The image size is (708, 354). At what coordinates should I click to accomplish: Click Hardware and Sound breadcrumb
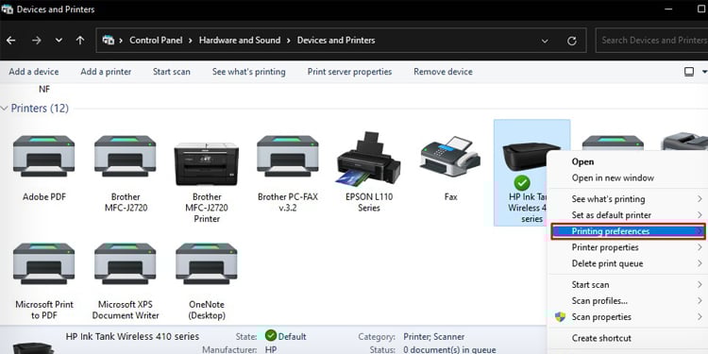coord(240,41)
